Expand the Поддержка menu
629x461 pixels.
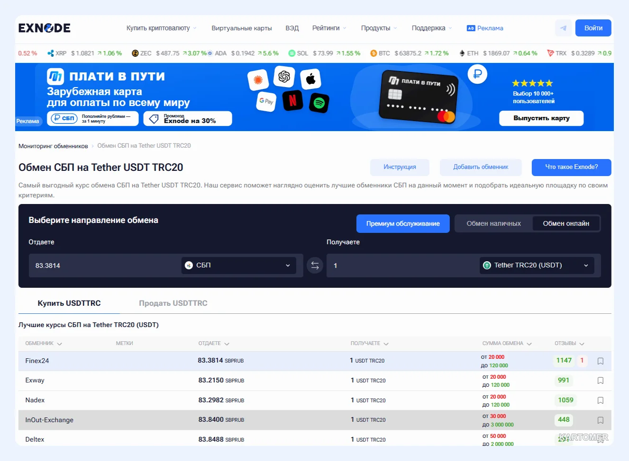[x=432, y=28]
